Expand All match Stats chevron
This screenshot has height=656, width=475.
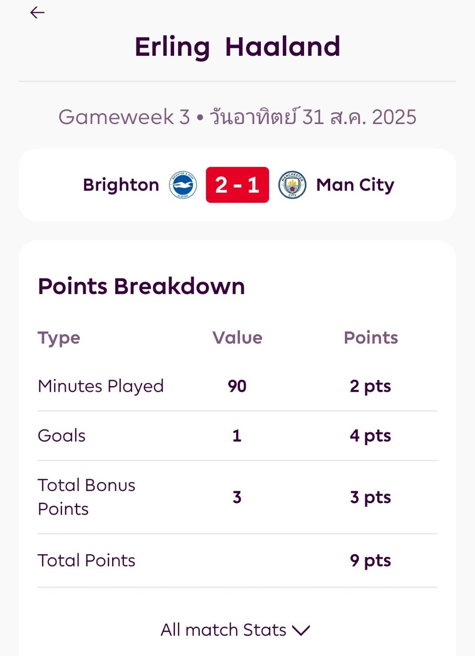click(301, 630)
